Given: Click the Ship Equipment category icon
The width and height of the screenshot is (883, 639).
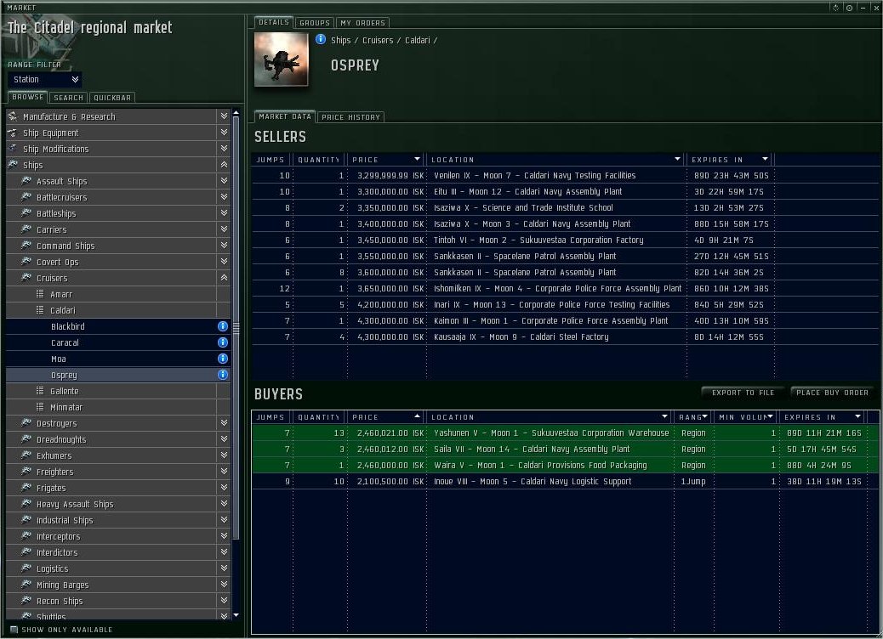Looking at the screenshot, I should 13,133.
